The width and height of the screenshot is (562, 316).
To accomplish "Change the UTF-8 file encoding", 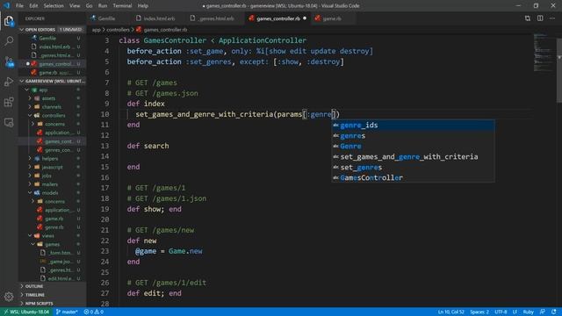I will point(501,312).
